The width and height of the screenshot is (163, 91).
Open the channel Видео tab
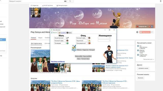coord(40,38)
